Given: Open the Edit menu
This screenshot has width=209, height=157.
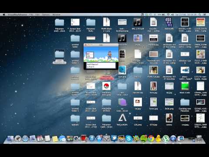Looking at the screenshot, I should [x=37, y=15].
